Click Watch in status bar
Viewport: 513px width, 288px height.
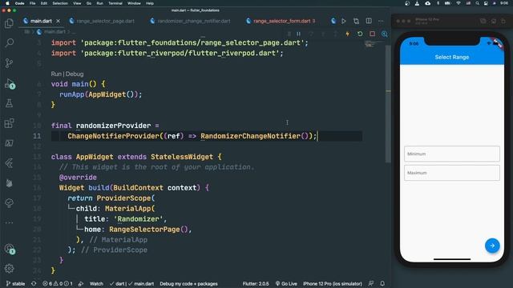[x=96, y=284]
